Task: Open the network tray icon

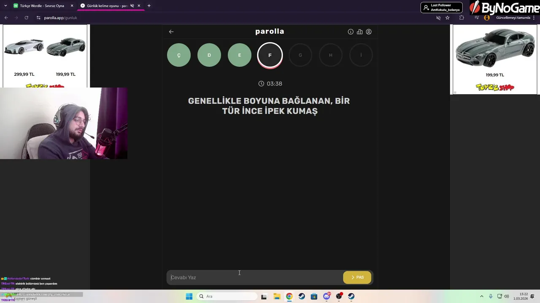Action: pos(499,296)
